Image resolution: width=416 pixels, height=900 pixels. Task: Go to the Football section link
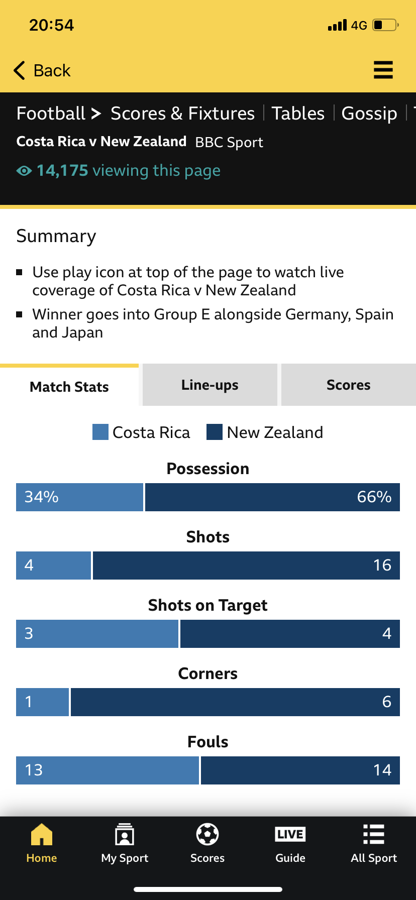[x=51, y=114]
